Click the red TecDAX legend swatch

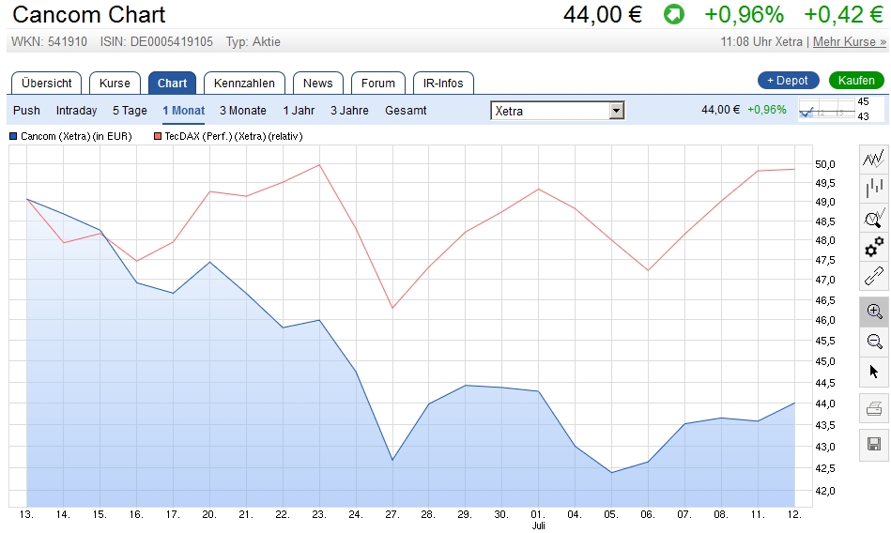(158, 136)
